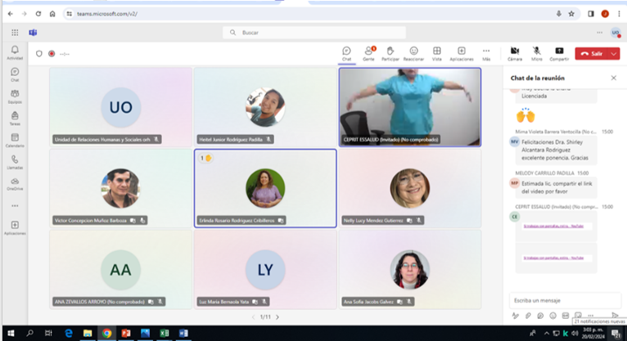The width and height of the screenshot is (627, 341).
Task: Click the Buscar search field
Action: (x=314, y=33)
